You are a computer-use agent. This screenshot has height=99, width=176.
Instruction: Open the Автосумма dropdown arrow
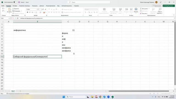coord(149,9)
